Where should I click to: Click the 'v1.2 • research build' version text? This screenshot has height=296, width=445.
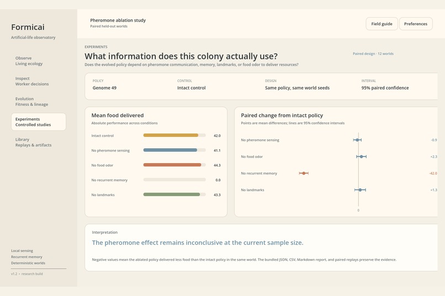tap(27, 274)
